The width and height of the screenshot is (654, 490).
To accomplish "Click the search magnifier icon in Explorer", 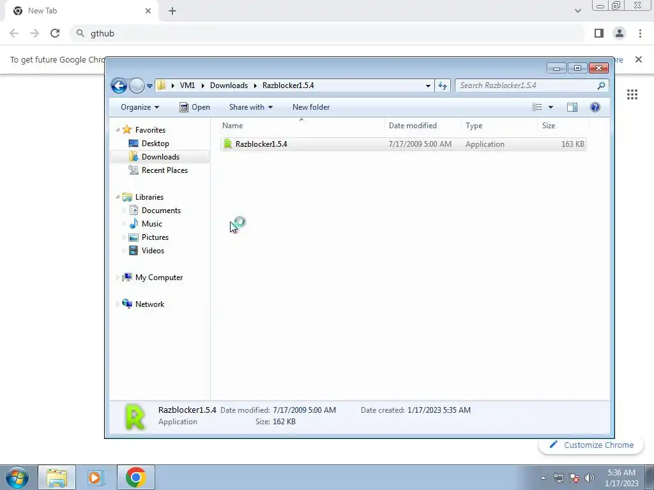I will [x=601, y=85].
